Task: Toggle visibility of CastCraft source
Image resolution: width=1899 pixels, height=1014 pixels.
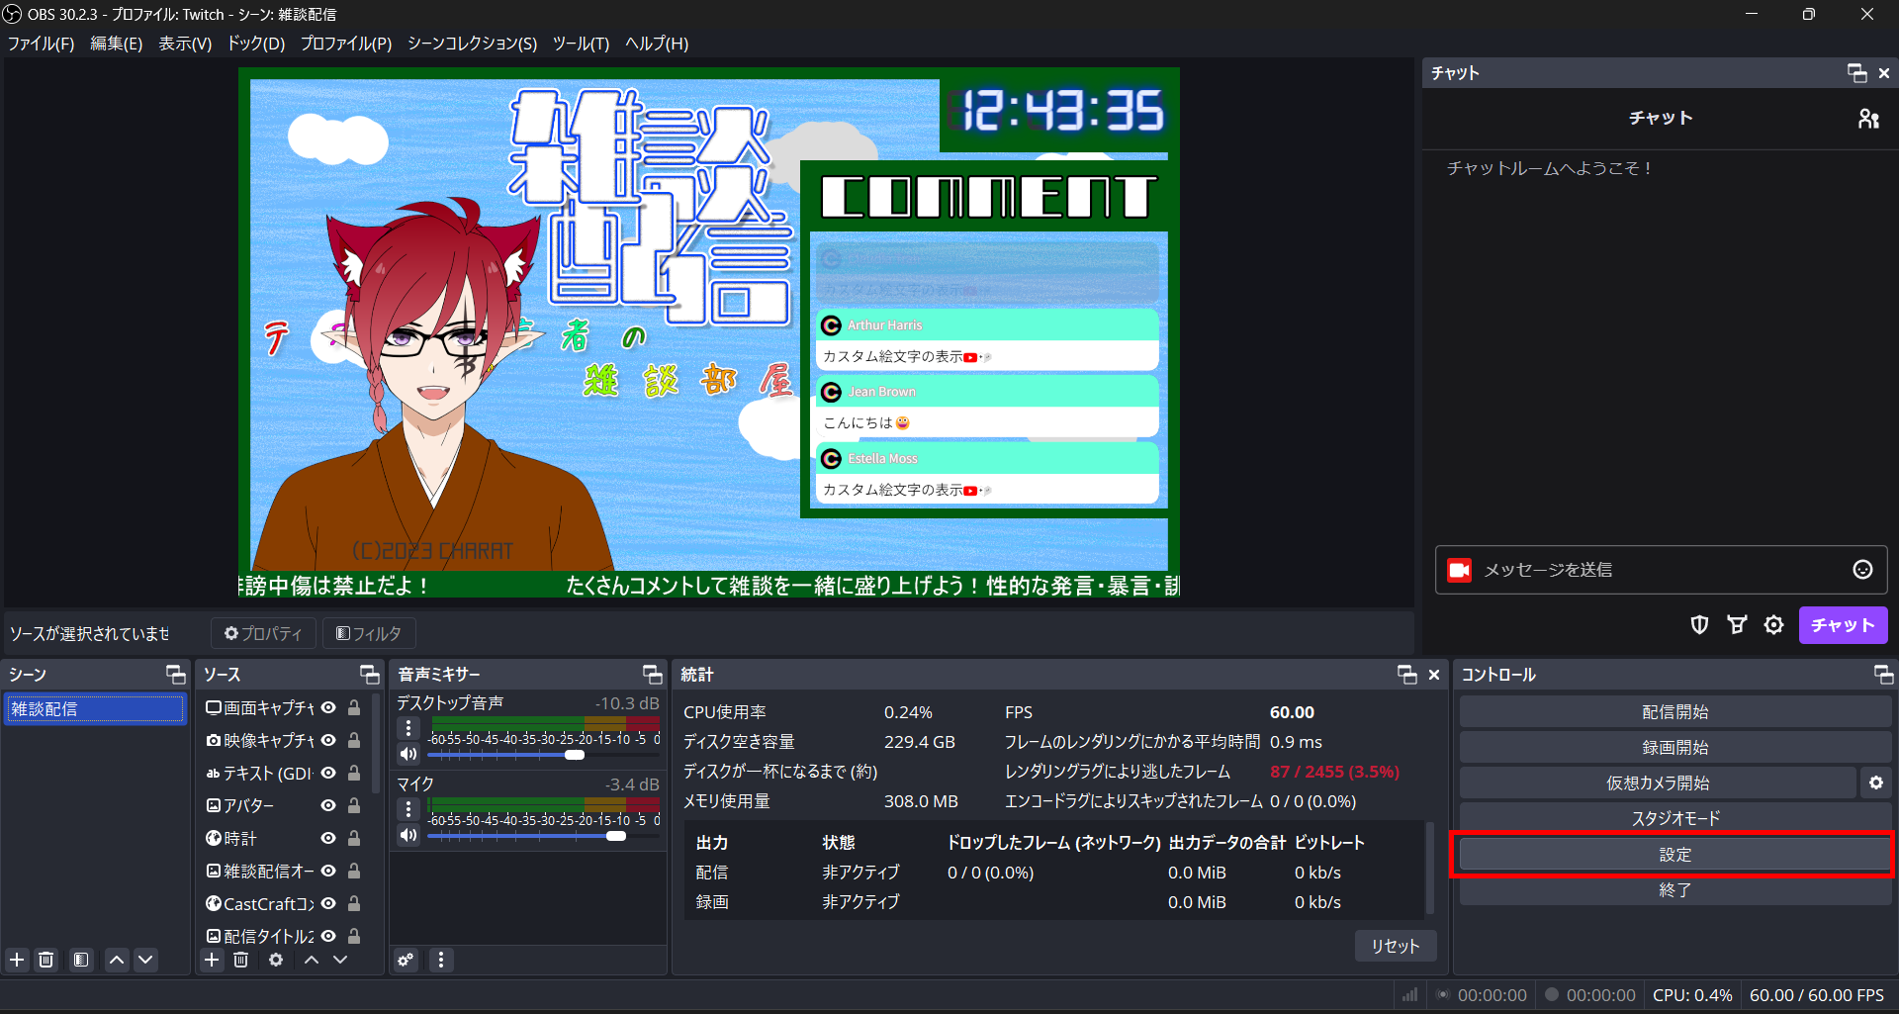Action: click(x=328, y=903)
